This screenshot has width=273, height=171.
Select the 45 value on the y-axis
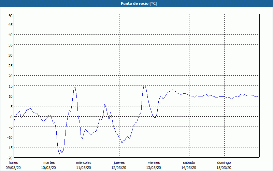point(10,24)
